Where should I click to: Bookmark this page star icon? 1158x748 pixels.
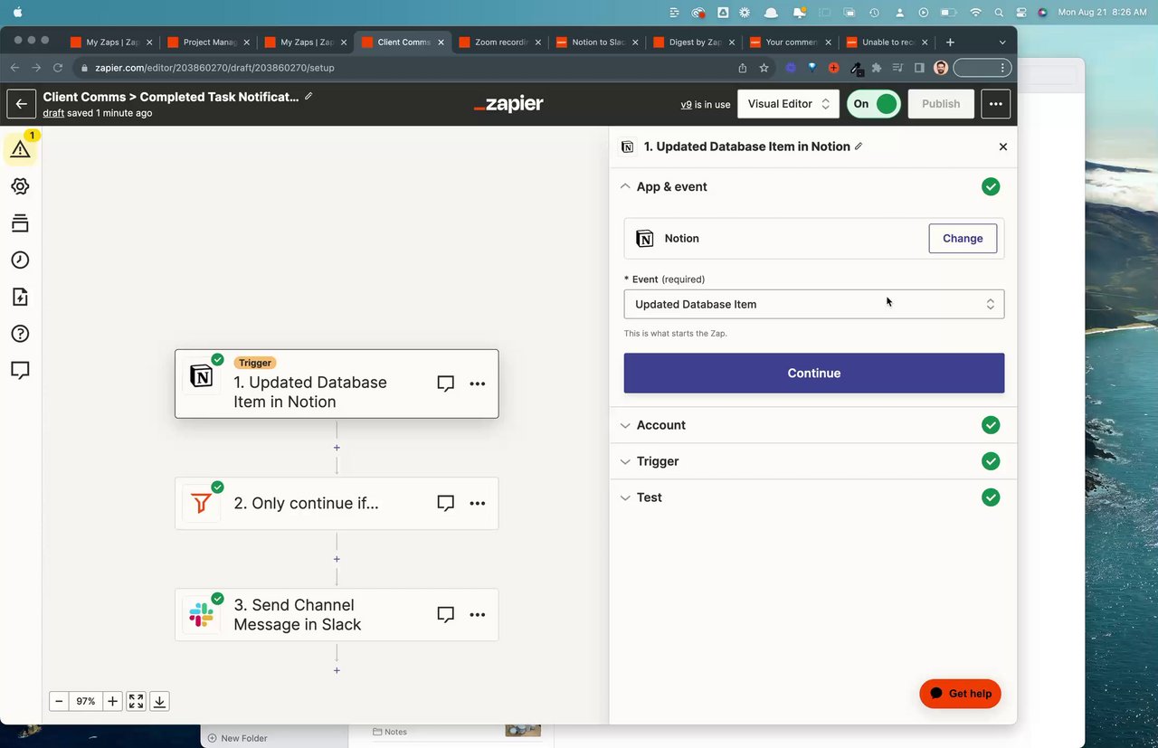pos(764,68)
